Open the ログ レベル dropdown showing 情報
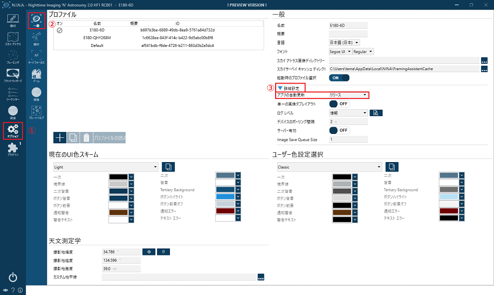Image resolution: width=494 pixels, height=295 pixels. (348, 113)
